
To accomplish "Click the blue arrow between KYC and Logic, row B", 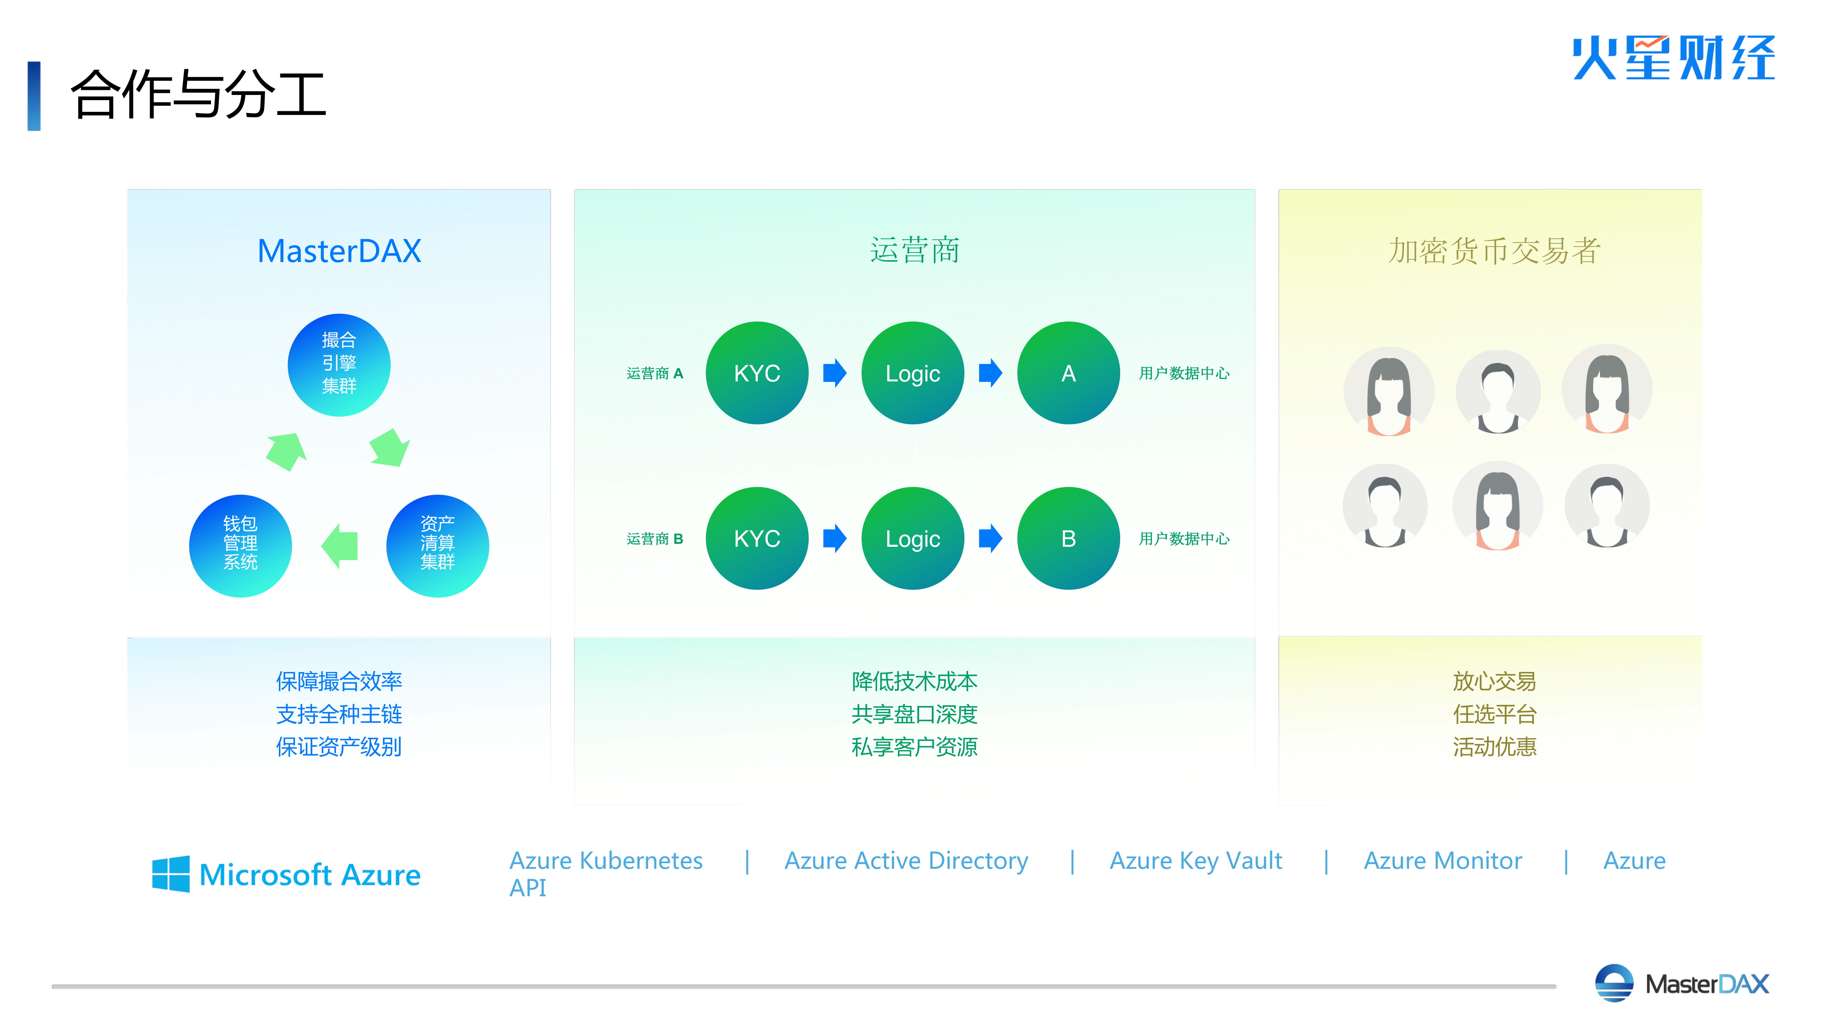I will click(x=835, y=538).
